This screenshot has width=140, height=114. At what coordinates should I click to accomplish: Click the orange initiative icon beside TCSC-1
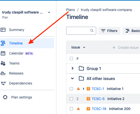click(x=88, y=89)
